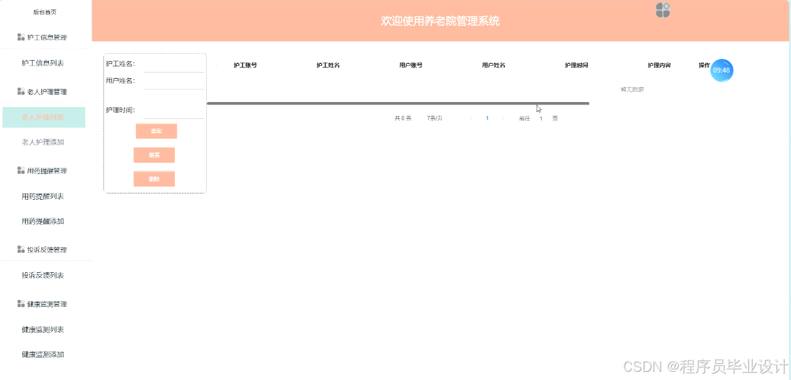Expand the 健康监测管理 section
Viewport: 791px width, 380px height.
point(46,304)
